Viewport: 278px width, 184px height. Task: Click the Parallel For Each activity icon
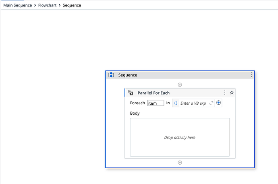pos(130,93)
